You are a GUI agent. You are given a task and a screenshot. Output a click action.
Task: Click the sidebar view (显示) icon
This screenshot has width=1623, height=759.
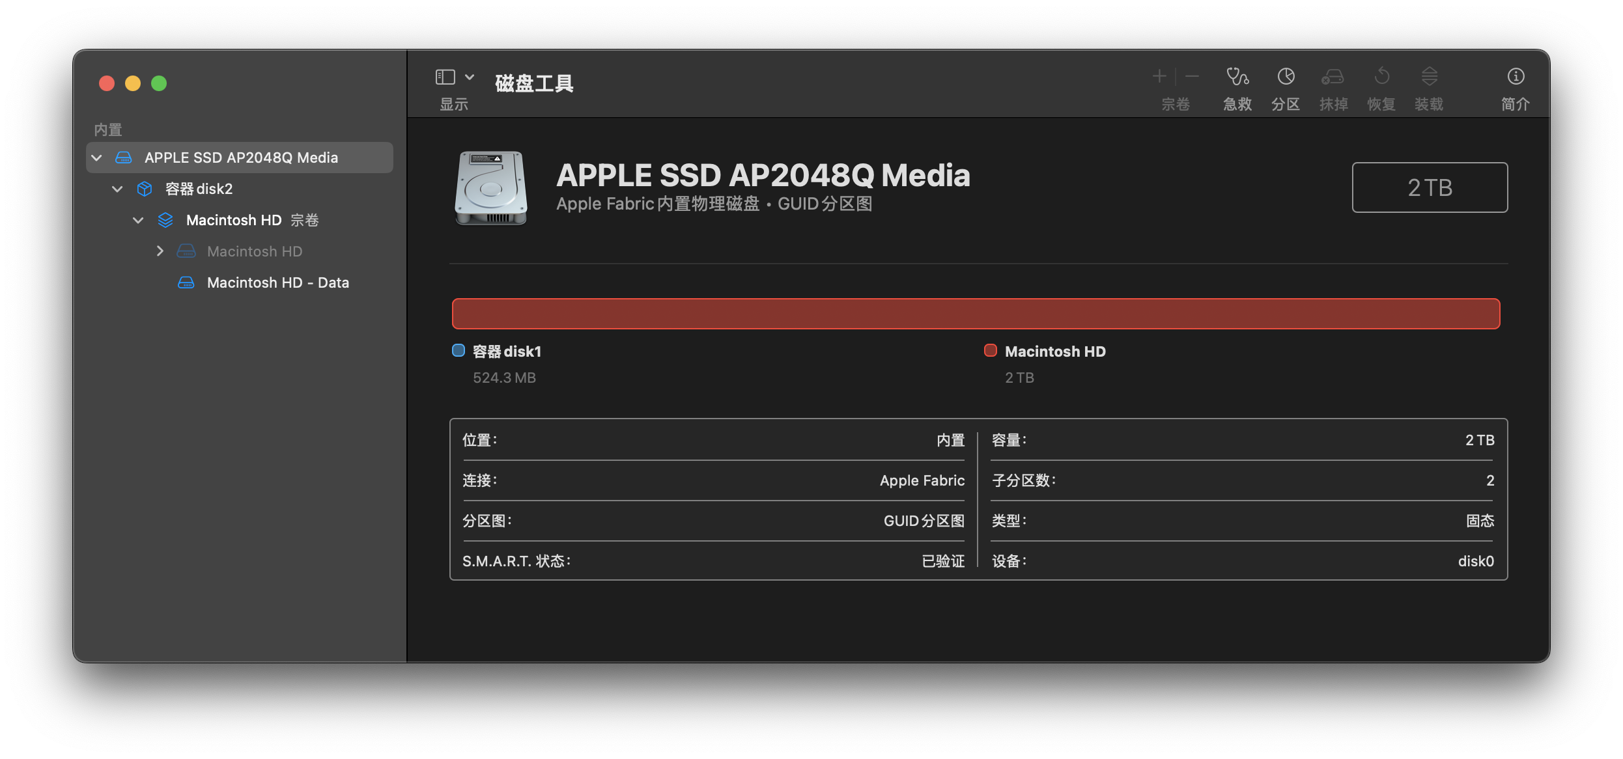(445, 77)
